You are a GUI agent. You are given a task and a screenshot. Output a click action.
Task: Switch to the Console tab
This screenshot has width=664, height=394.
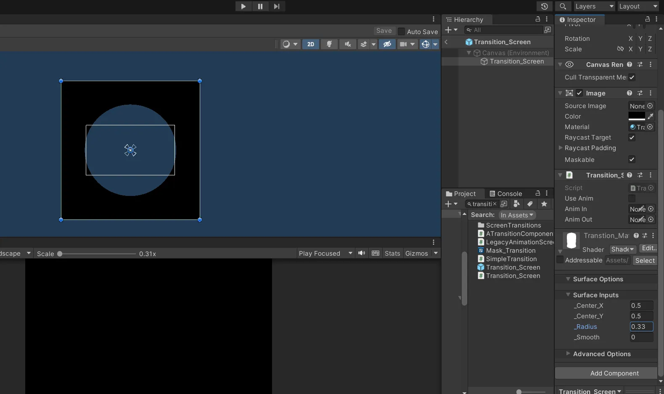(505, 193)
